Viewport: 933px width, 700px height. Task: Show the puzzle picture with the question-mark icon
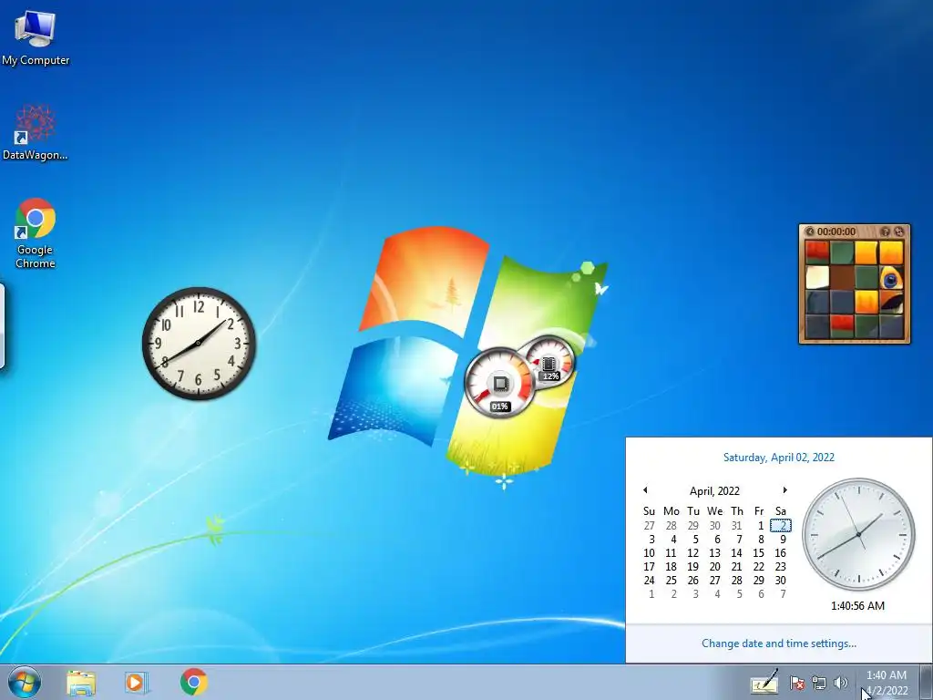(x=886, y=232)
